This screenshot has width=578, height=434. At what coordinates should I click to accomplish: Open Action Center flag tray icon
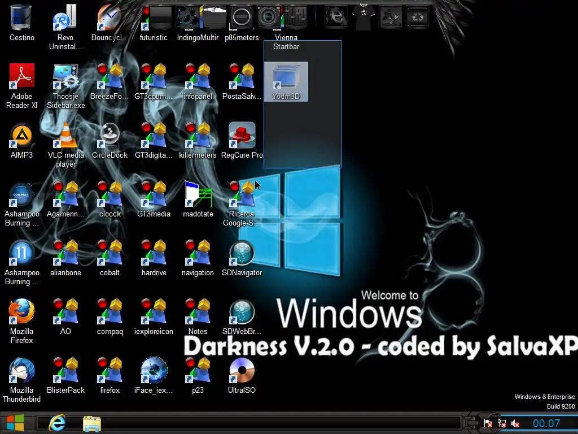coord(488,423)
